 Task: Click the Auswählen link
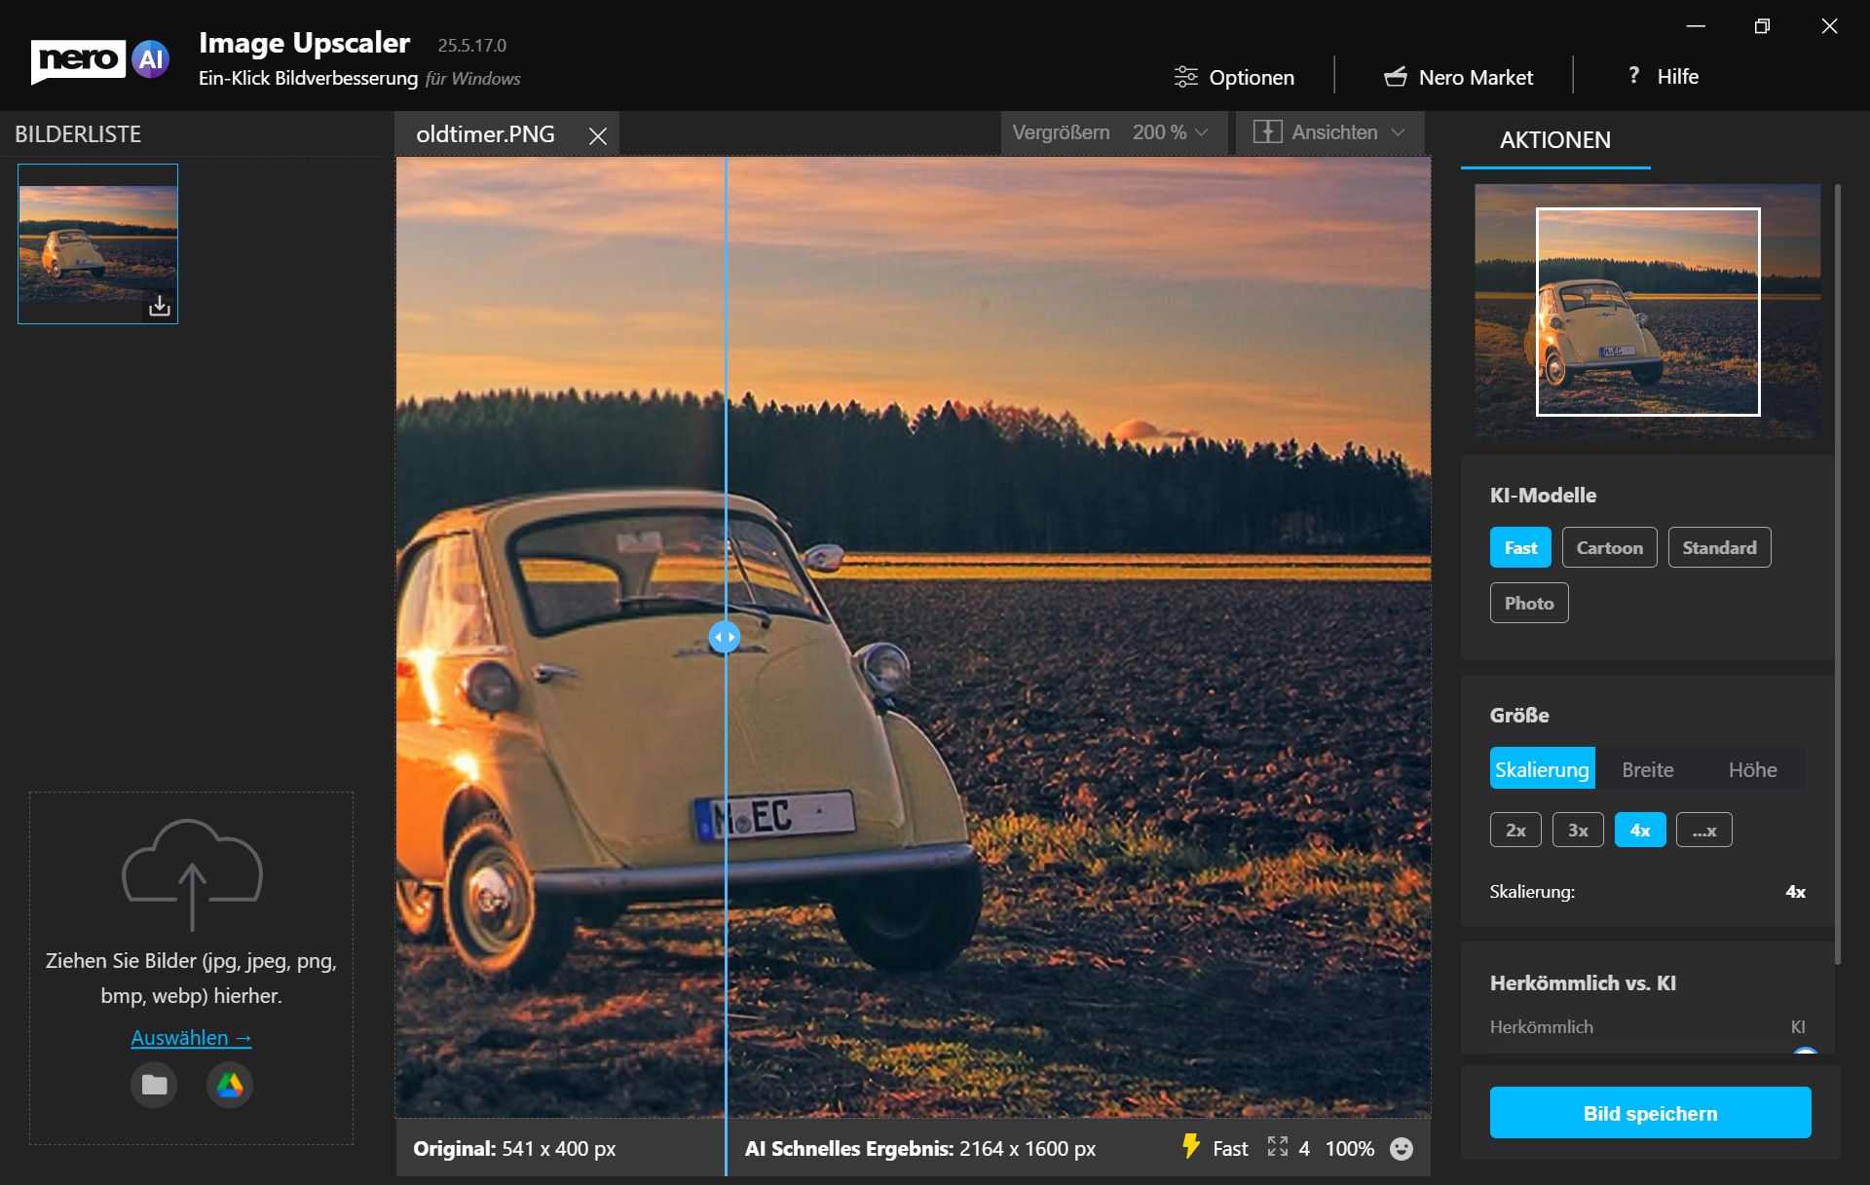[x=191, y=1038]
